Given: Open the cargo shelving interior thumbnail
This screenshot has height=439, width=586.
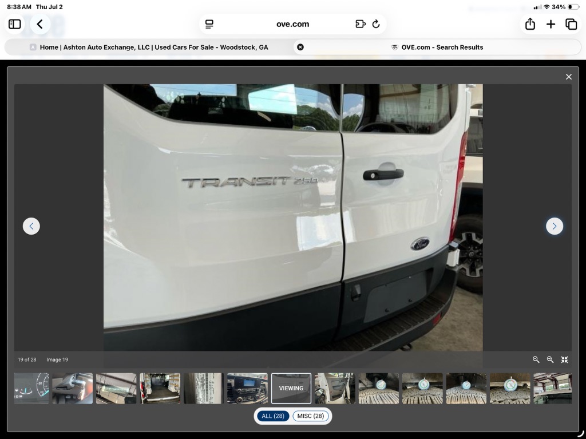Looking at the screenshot, I should pos(116,388).
